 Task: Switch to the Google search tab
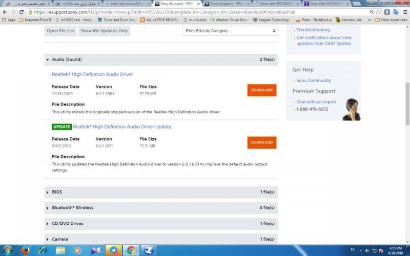[x=127, y=4]
